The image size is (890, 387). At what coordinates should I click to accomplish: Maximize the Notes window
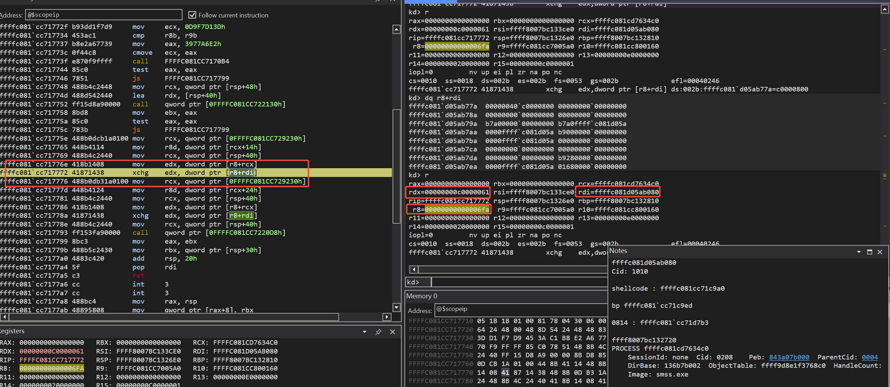coord(870,252)
